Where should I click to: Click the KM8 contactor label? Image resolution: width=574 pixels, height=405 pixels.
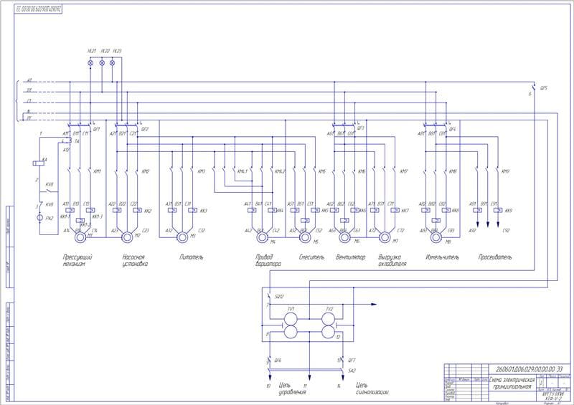(453, 171)
